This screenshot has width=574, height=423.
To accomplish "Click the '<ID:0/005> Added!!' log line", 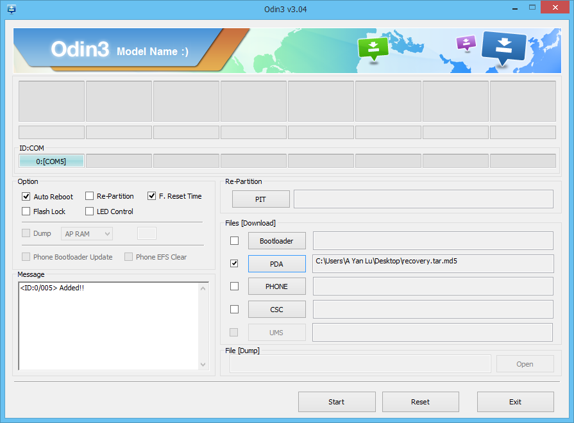I will coord(52,288).
